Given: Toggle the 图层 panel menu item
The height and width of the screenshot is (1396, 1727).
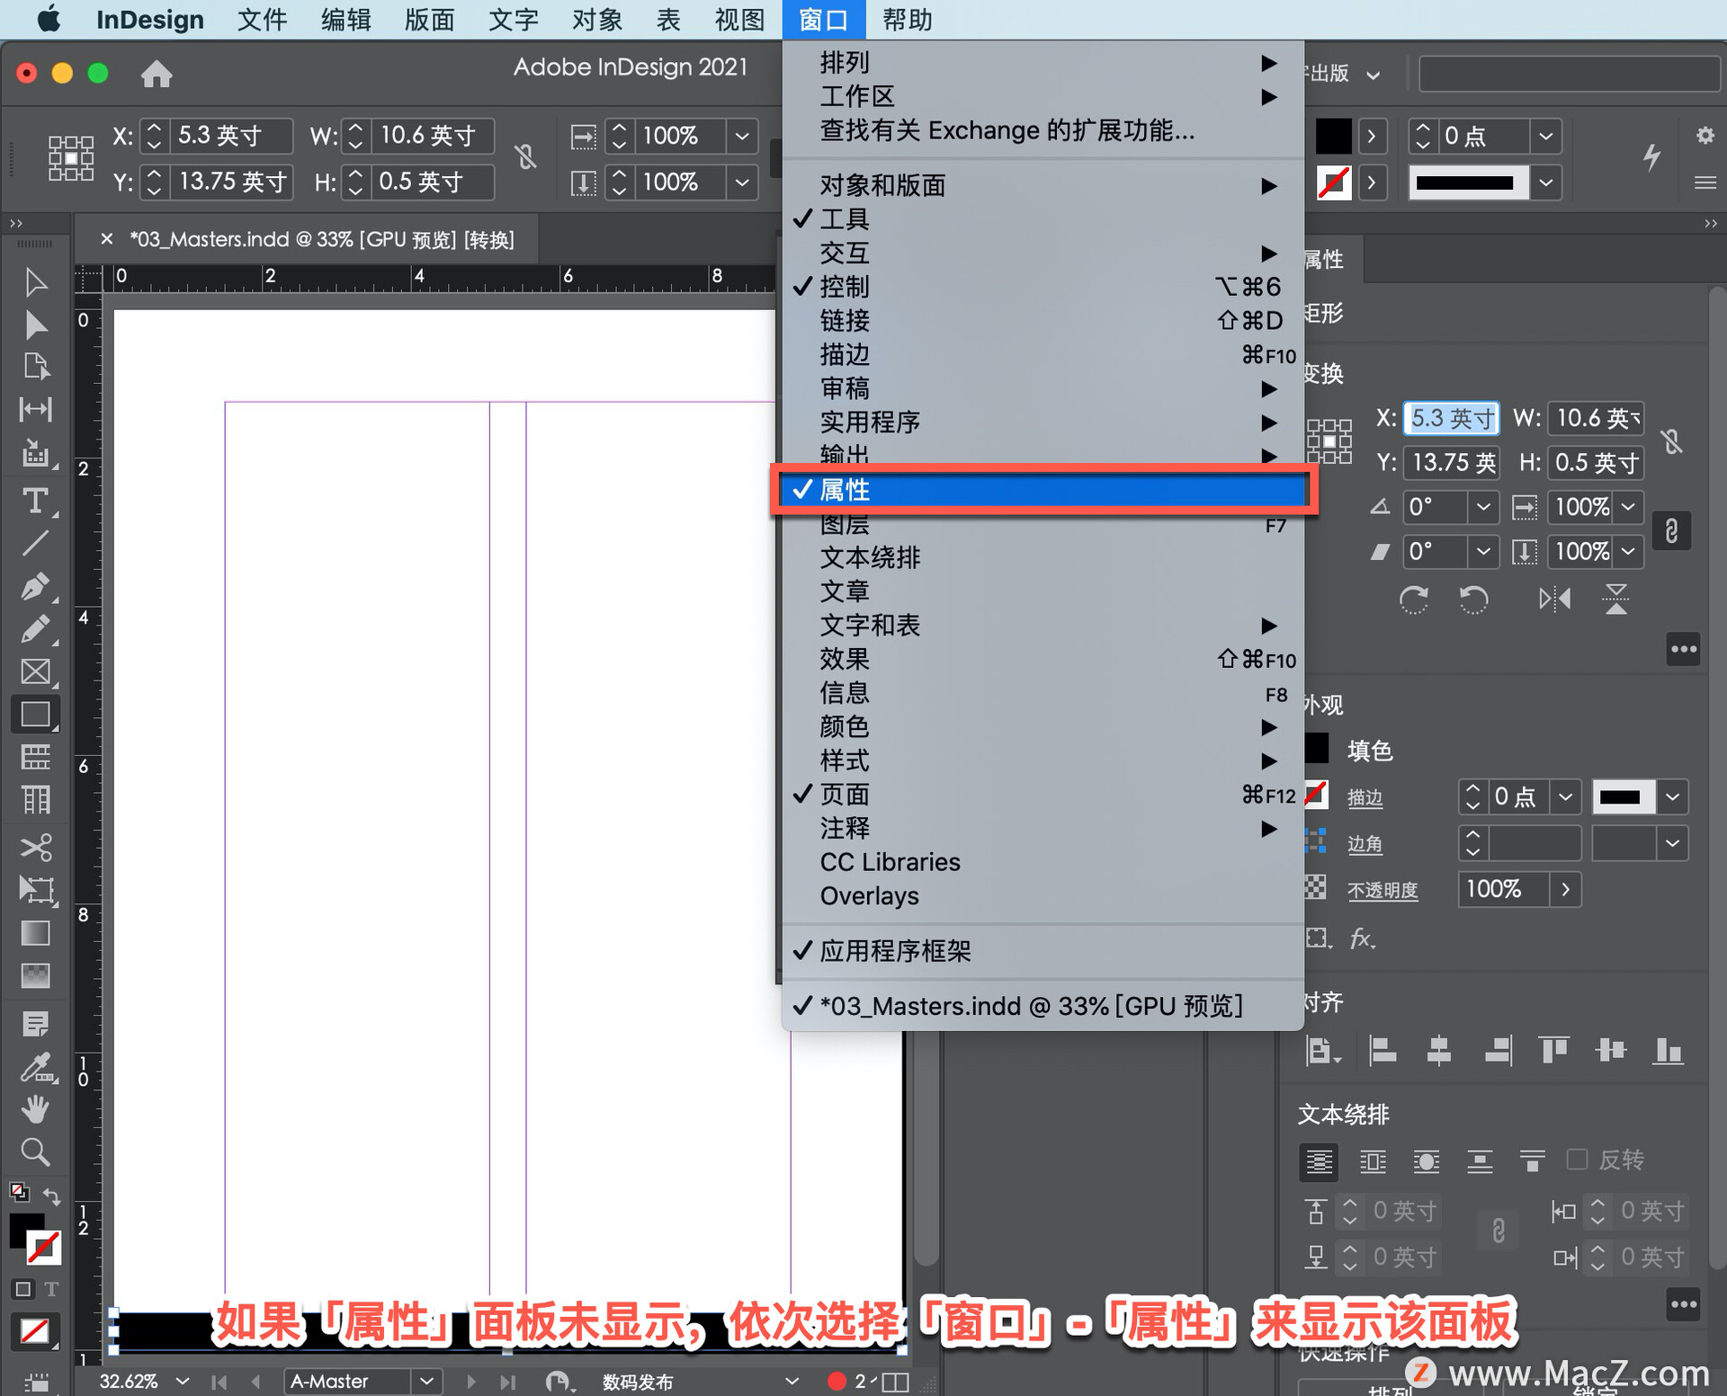Looking at the screenshot, I should (844, 524).
